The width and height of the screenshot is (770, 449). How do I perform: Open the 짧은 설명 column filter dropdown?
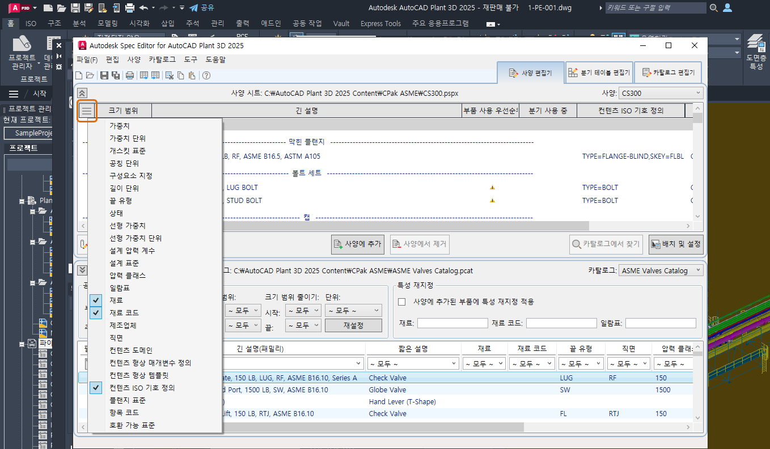point(413,363)
